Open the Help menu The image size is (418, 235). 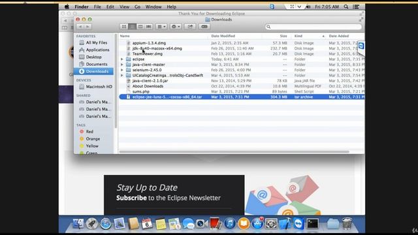coord(171,7)
